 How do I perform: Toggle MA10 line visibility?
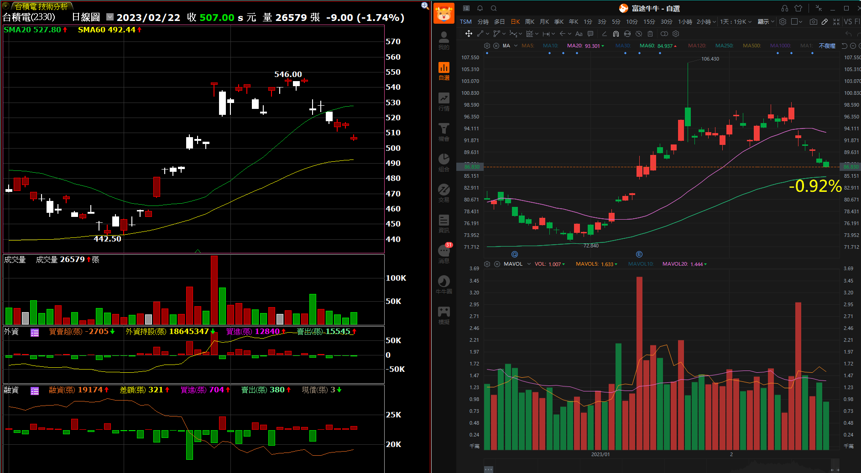[551, 46]
